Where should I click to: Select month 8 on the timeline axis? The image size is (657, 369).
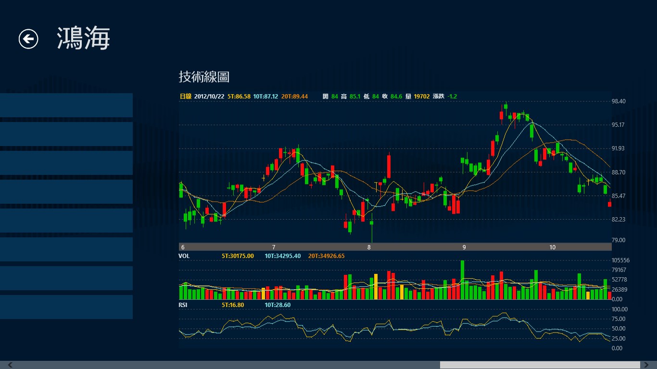click(x=369, y=247)
